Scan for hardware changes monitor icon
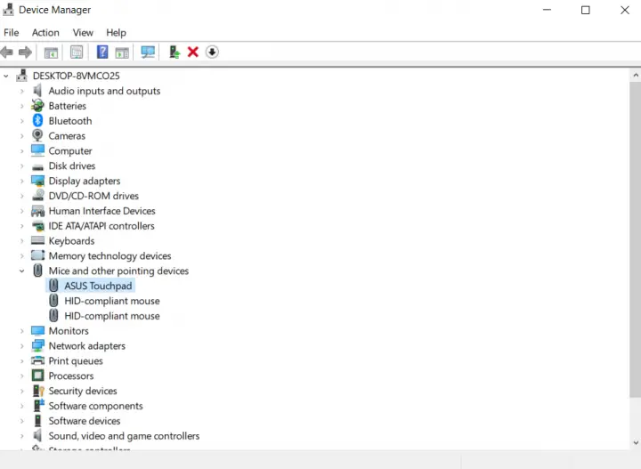Screen dimensions: 641x469 (x=148, y=52)
